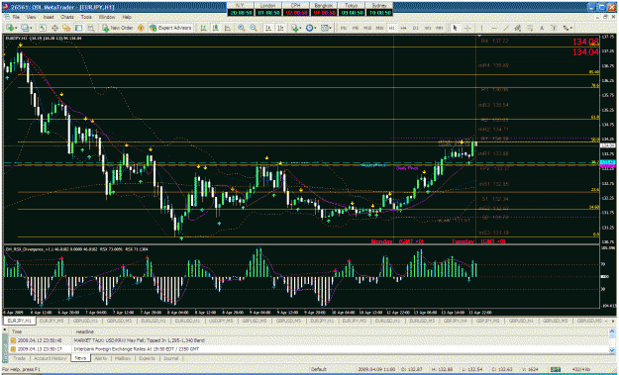Viewport: 619px width, 375px height.
Task: Launch MetaEditor from the toolbar
Action: (x=141, y=28)
